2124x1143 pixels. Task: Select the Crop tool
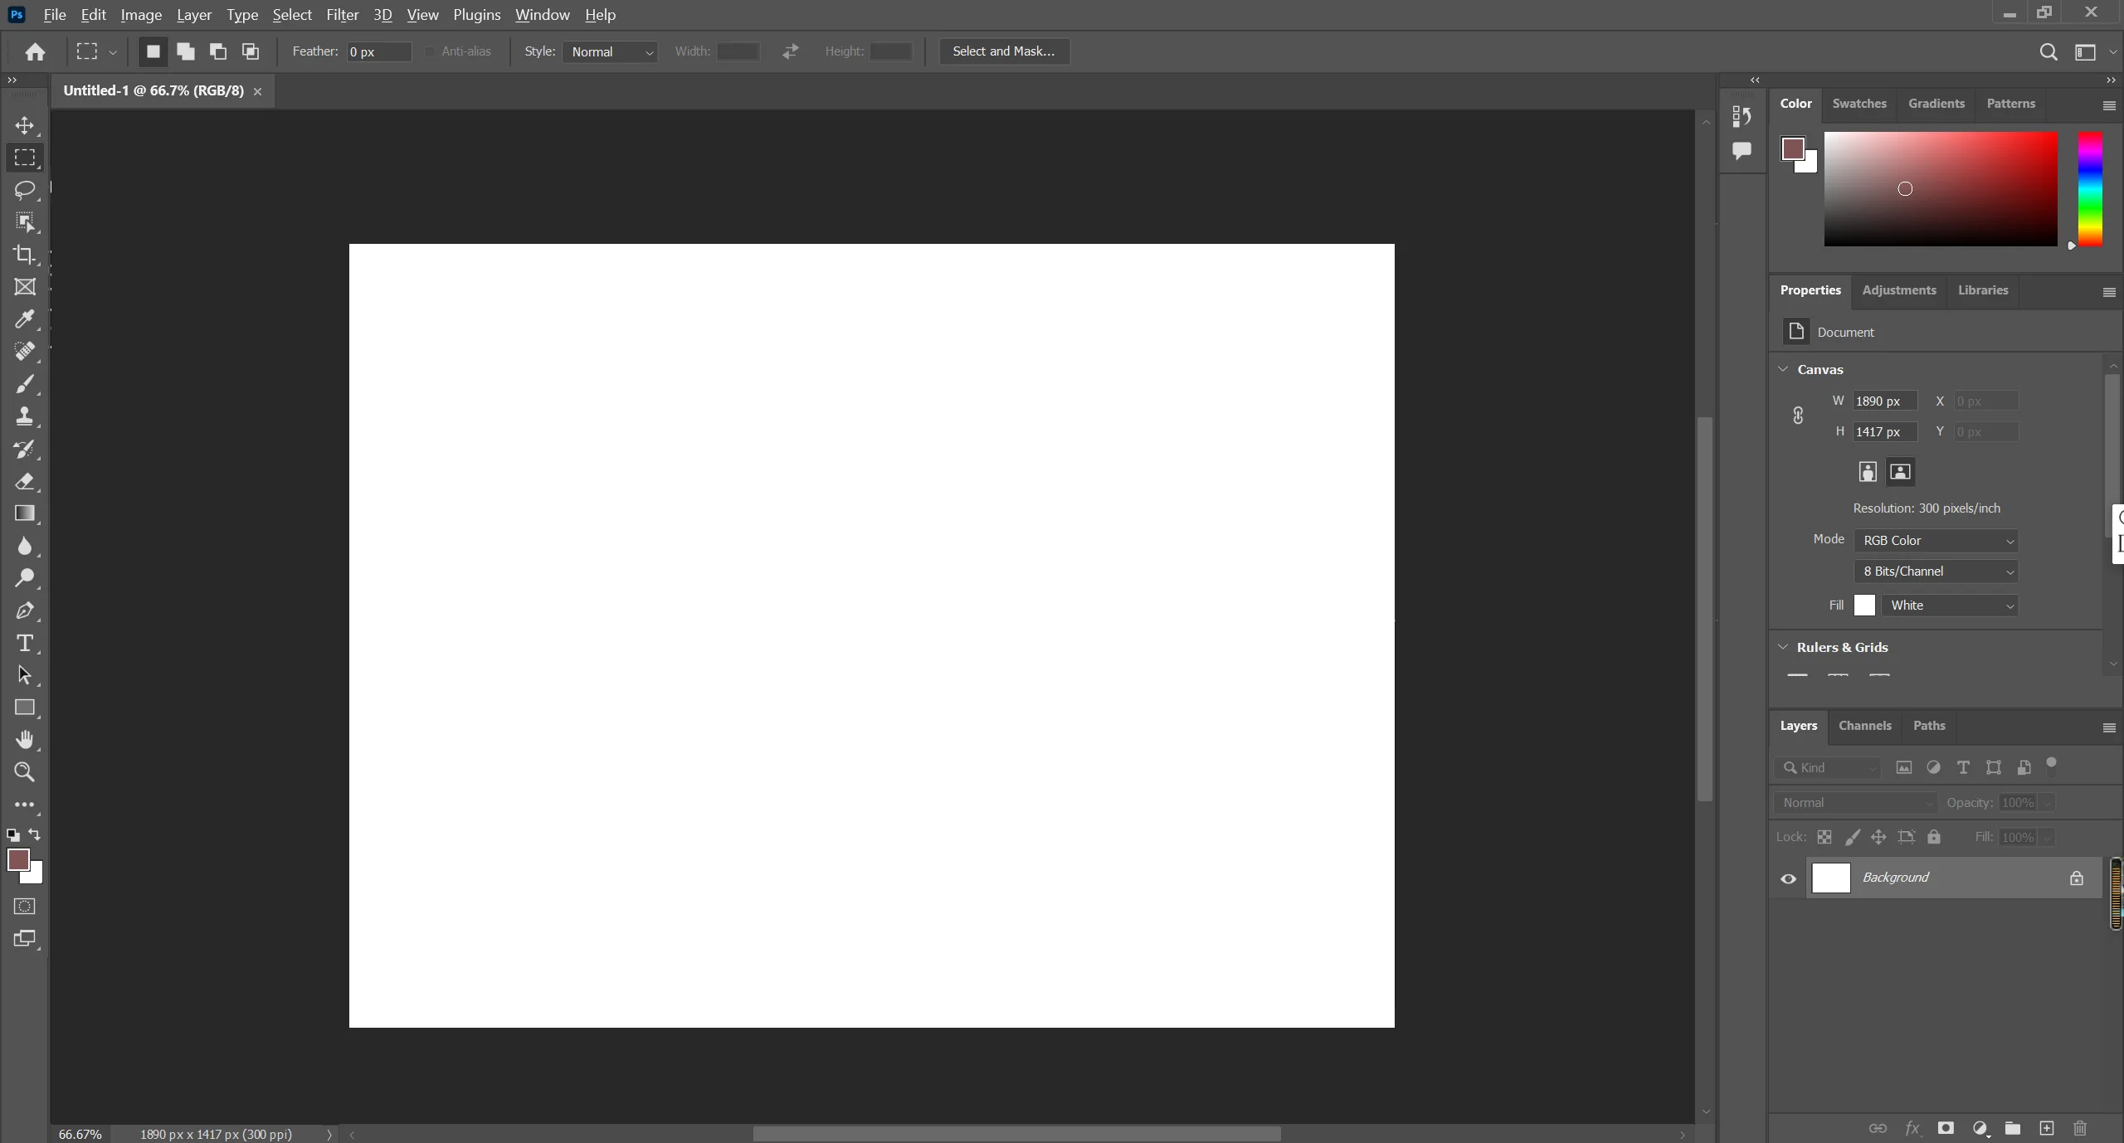(25, 255)
